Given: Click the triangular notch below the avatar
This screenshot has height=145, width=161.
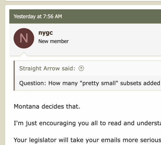Looking at the screenshot, I should tap(24, 54).
